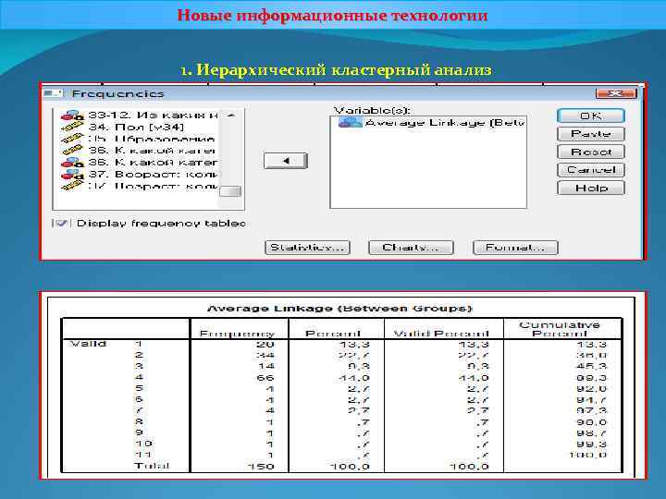The image size is (666, 499).
Task: Click the Cumulative Percent column header
Action: click(560, 329)
